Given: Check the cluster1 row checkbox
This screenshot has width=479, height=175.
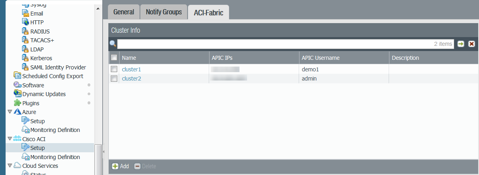Looking at the screenshot, I should click(114, 69).
